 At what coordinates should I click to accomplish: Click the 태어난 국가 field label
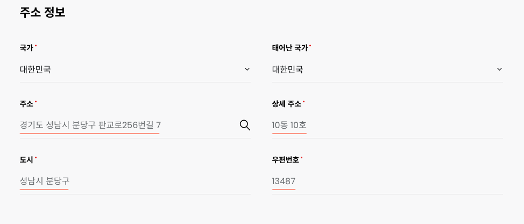[290, 48]
